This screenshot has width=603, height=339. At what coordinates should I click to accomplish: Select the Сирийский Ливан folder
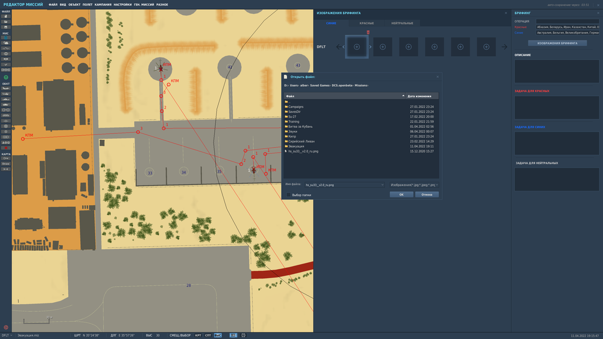(301, 141)
